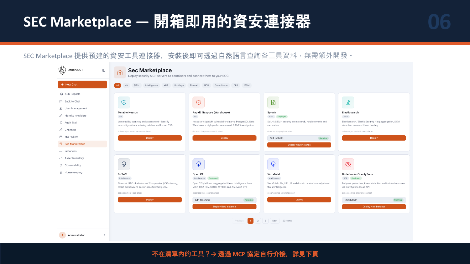Image resolution: width=470 pixels, height=264 pixels.
Task: Open Administrator options three-dot menu
Action: [x=104, y=235]
